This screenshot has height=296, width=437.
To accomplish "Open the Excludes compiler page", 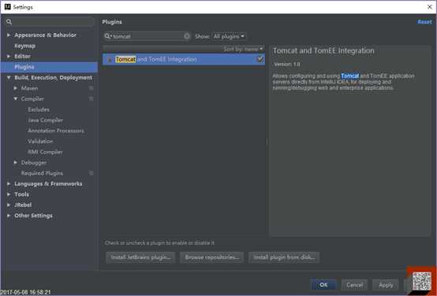I will (39, 109).
